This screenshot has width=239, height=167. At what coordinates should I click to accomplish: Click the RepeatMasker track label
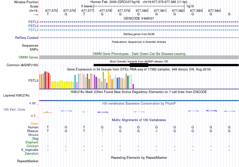pos(28,161)
